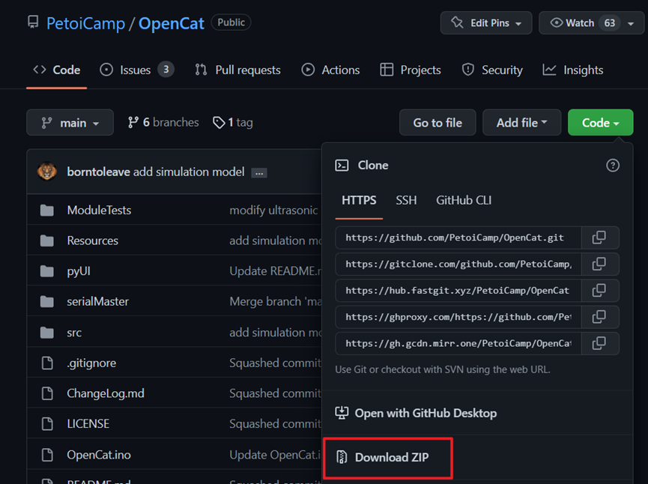648x484 pixels.
Task: Expand the Add file dropdown
Action: 521,122
